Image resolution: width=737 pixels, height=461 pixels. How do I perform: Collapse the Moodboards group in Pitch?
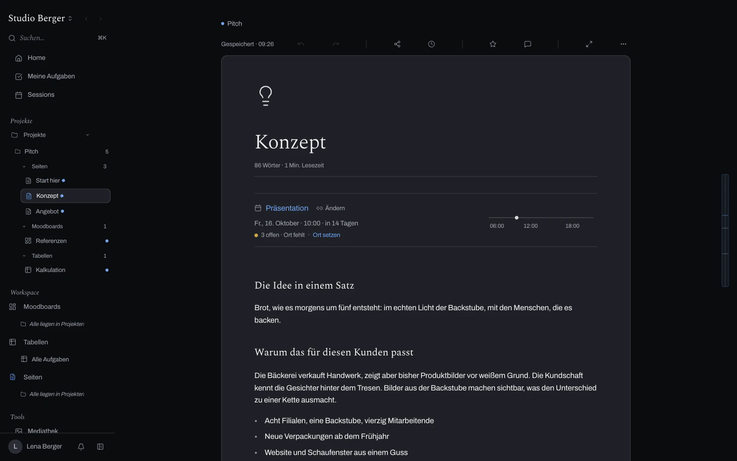pos(24,226)
